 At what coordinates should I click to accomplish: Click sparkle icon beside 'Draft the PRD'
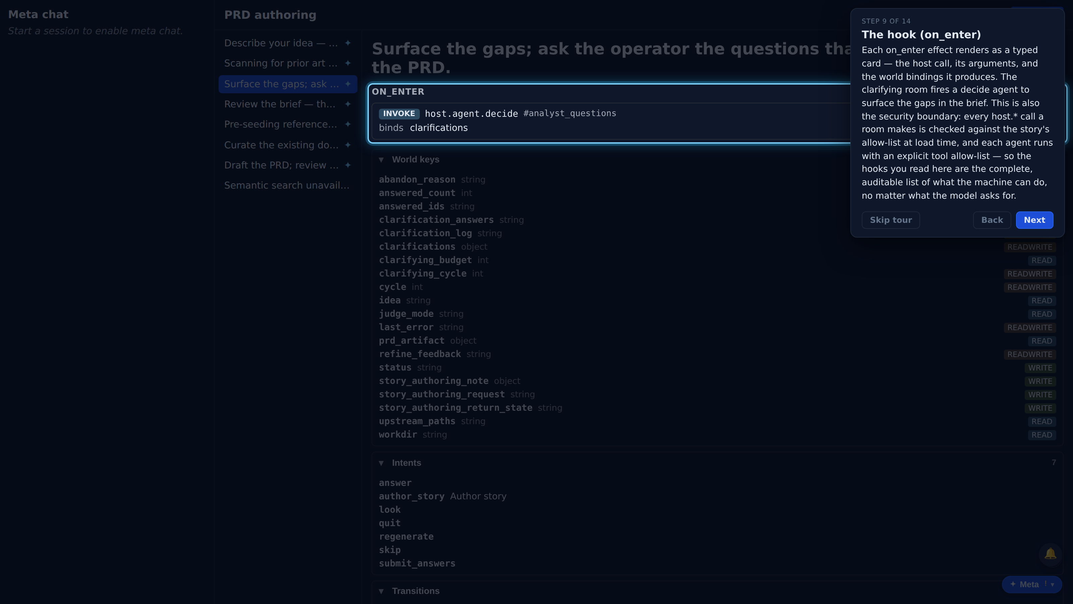click(x=348, y=165)
